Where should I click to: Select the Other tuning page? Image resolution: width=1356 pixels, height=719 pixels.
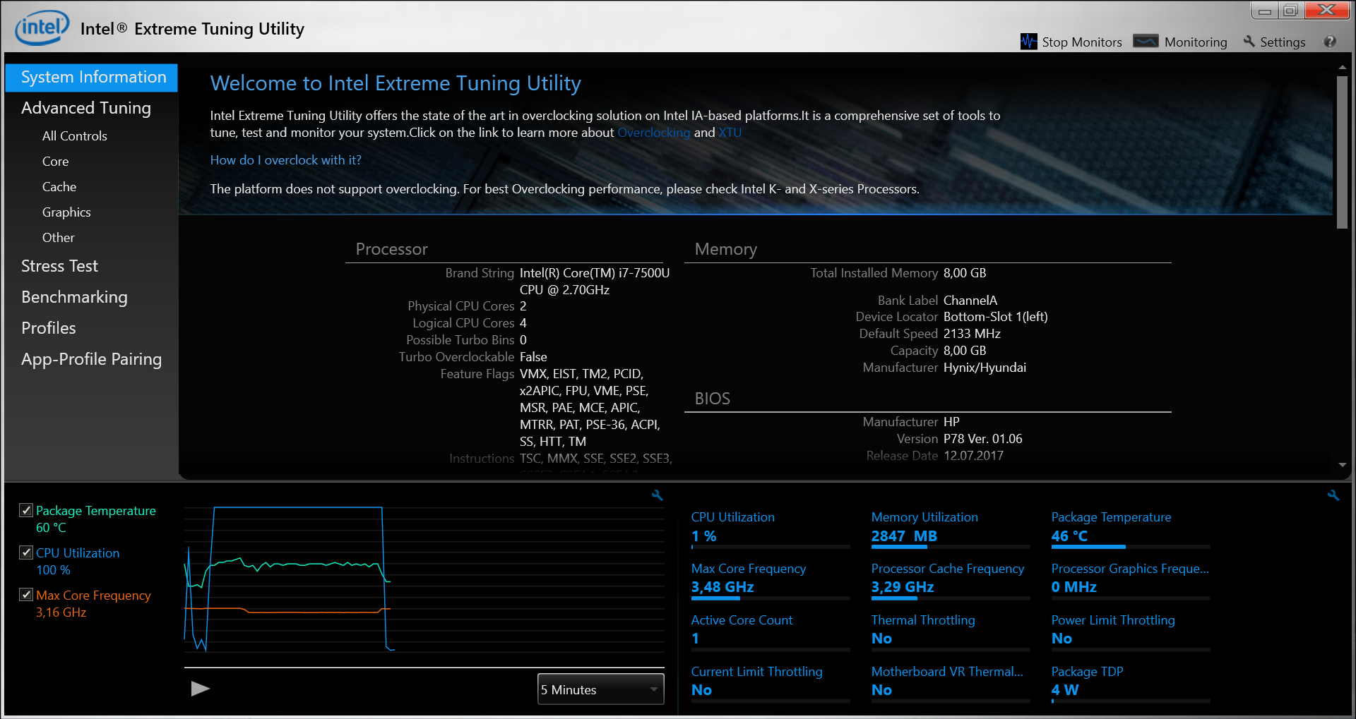(x=59, y=238)
